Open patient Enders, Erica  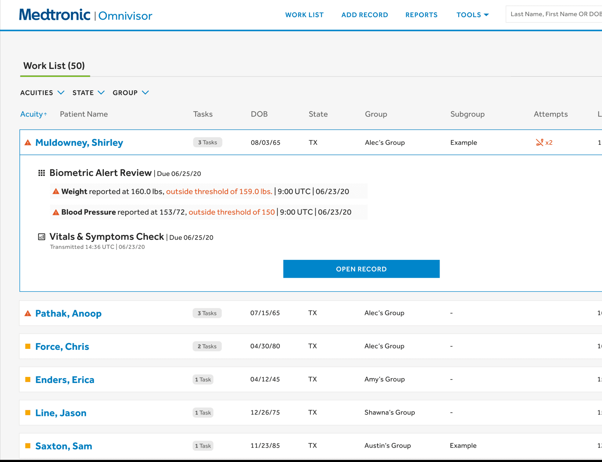click(x=65, y=380)
